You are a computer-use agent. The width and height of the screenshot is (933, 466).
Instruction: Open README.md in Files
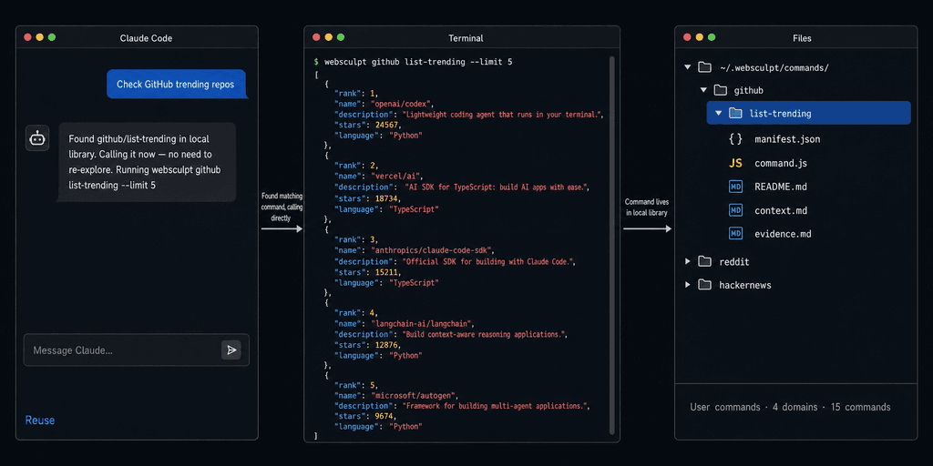[x=781, y=187]
